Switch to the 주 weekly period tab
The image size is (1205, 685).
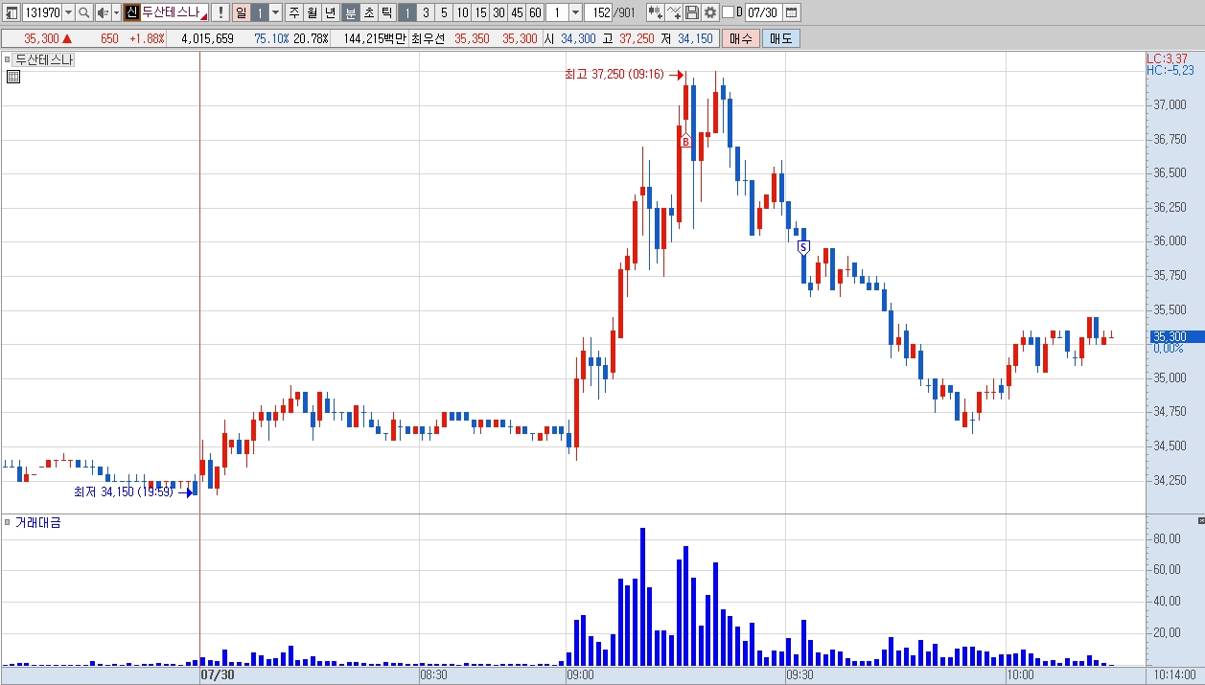coord(294,12)
